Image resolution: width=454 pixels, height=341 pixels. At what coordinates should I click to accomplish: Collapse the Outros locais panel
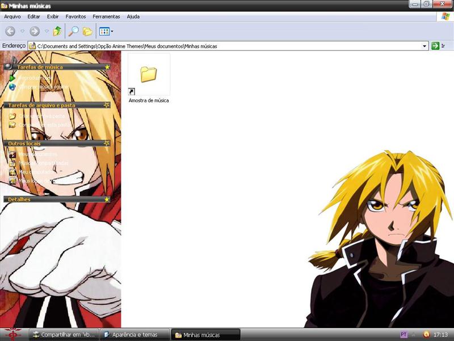click(107, 143)
